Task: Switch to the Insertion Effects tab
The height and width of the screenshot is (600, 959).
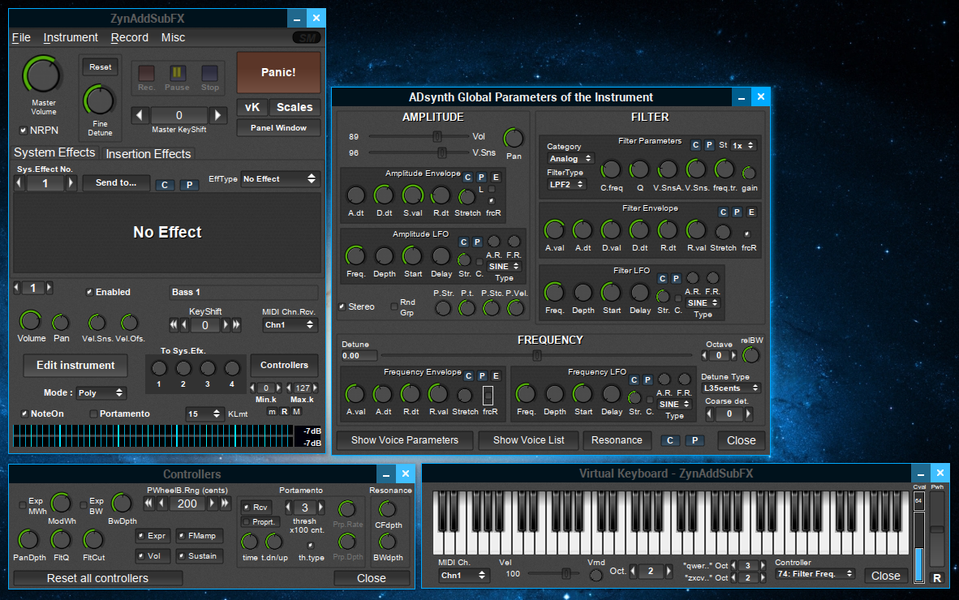Action: tap(148, 154)
